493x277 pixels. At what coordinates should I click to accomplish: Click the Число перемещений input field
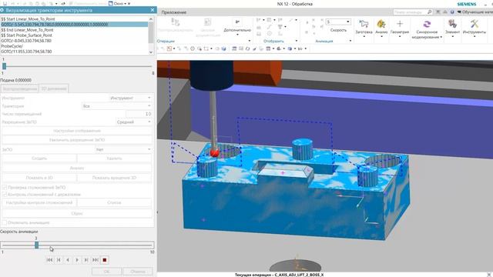pyautogui.click(x=139, y=114)
